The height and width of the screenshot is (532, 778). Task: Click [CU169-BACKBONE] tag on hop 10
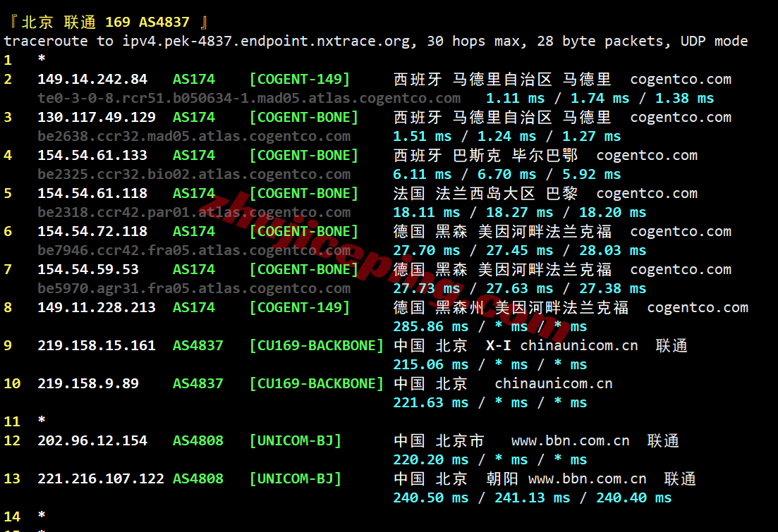click(x=317, y=384)
